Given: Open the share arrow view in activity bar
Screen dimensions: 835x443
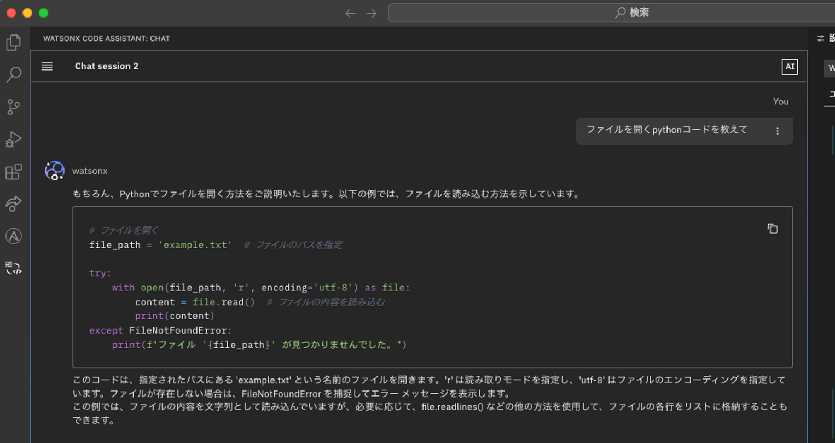Looking at the screenshot, I should (14, 204).
